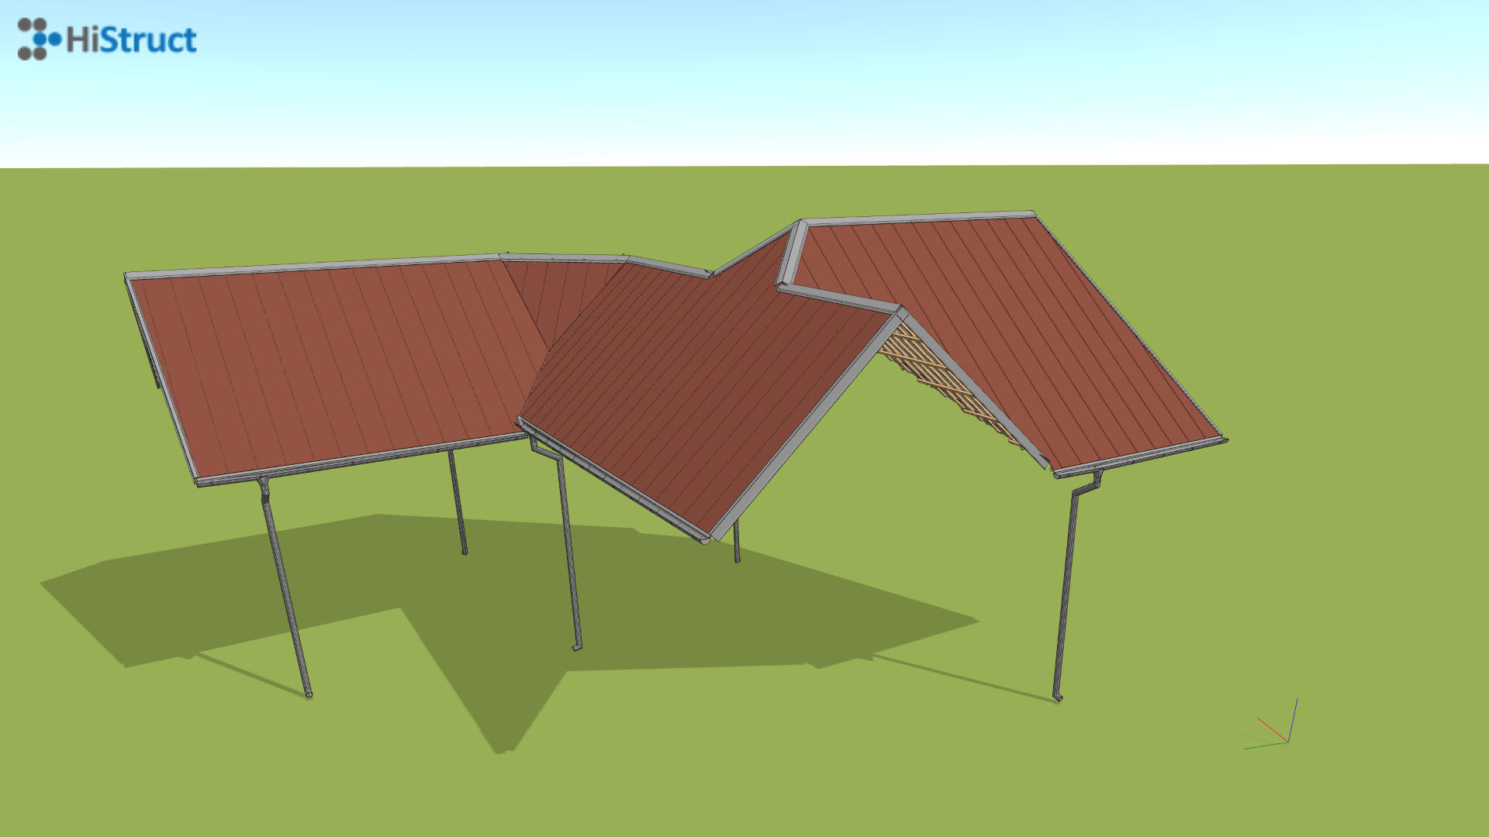Click the axis gizmo origin point
Viewport: 1489px width, 837px height.
coord(1288,742)
